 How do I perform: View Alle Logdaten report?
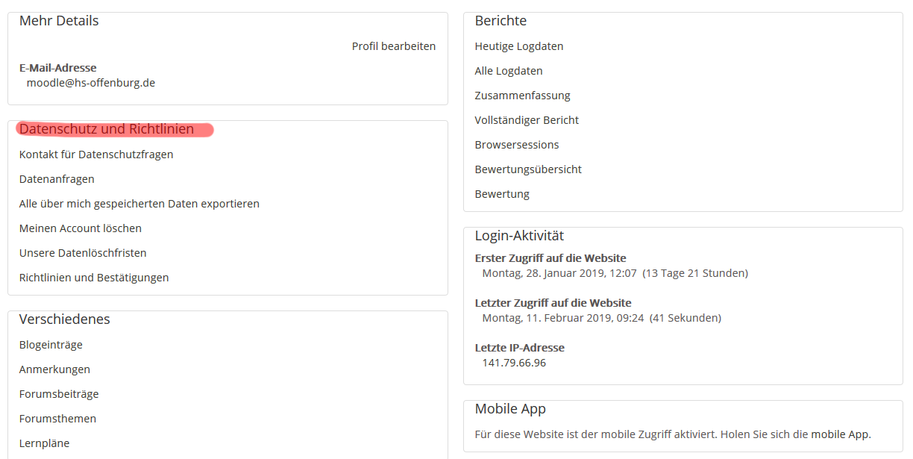[x=509, y=71]
